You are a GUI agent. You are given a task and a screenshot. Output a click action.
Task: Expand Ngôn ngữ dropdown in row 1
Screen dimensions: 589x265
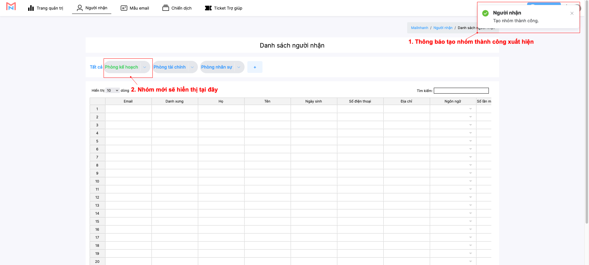tap(470, 109)
